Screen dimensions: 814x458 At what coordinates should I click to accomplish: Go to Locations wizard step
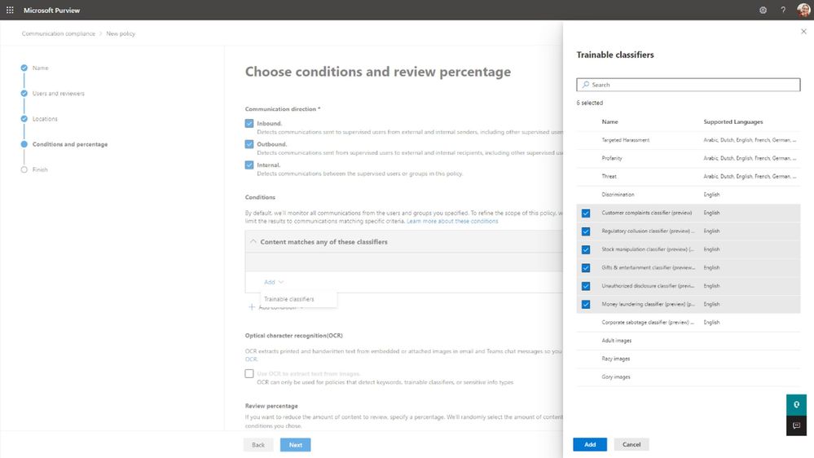click(x=45, y=119)
